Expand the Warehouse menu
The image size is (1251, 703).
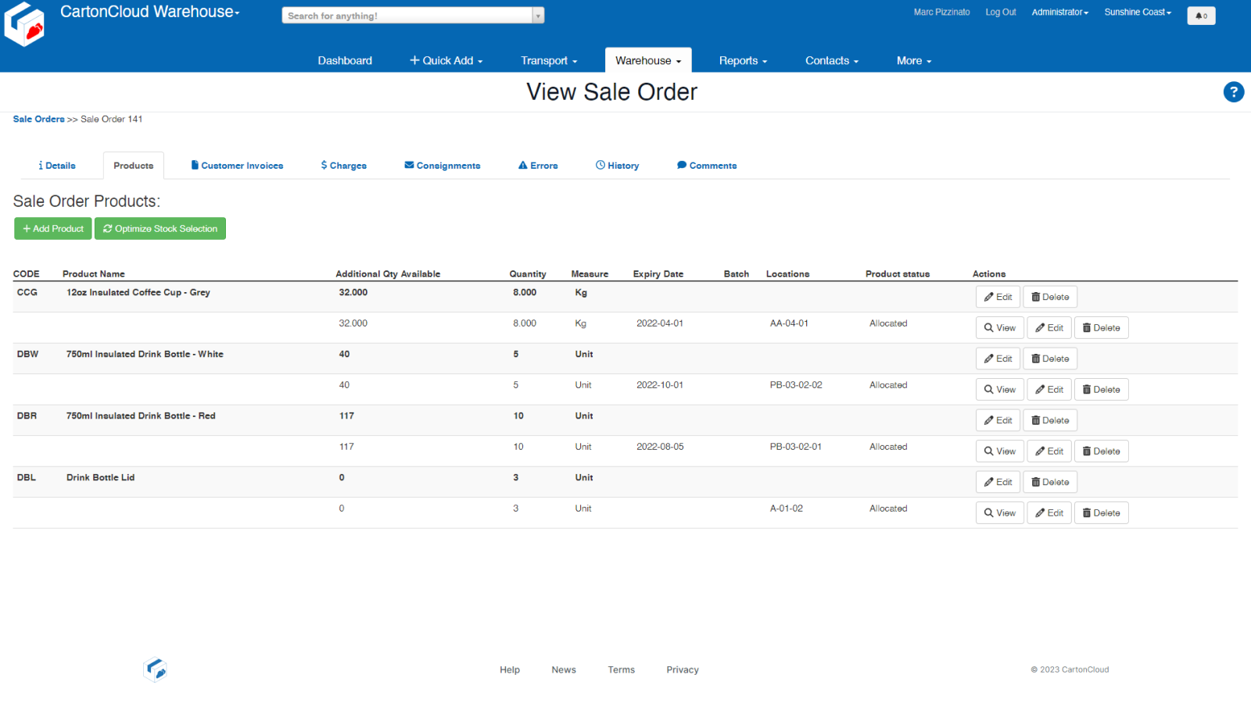(648, 60)
